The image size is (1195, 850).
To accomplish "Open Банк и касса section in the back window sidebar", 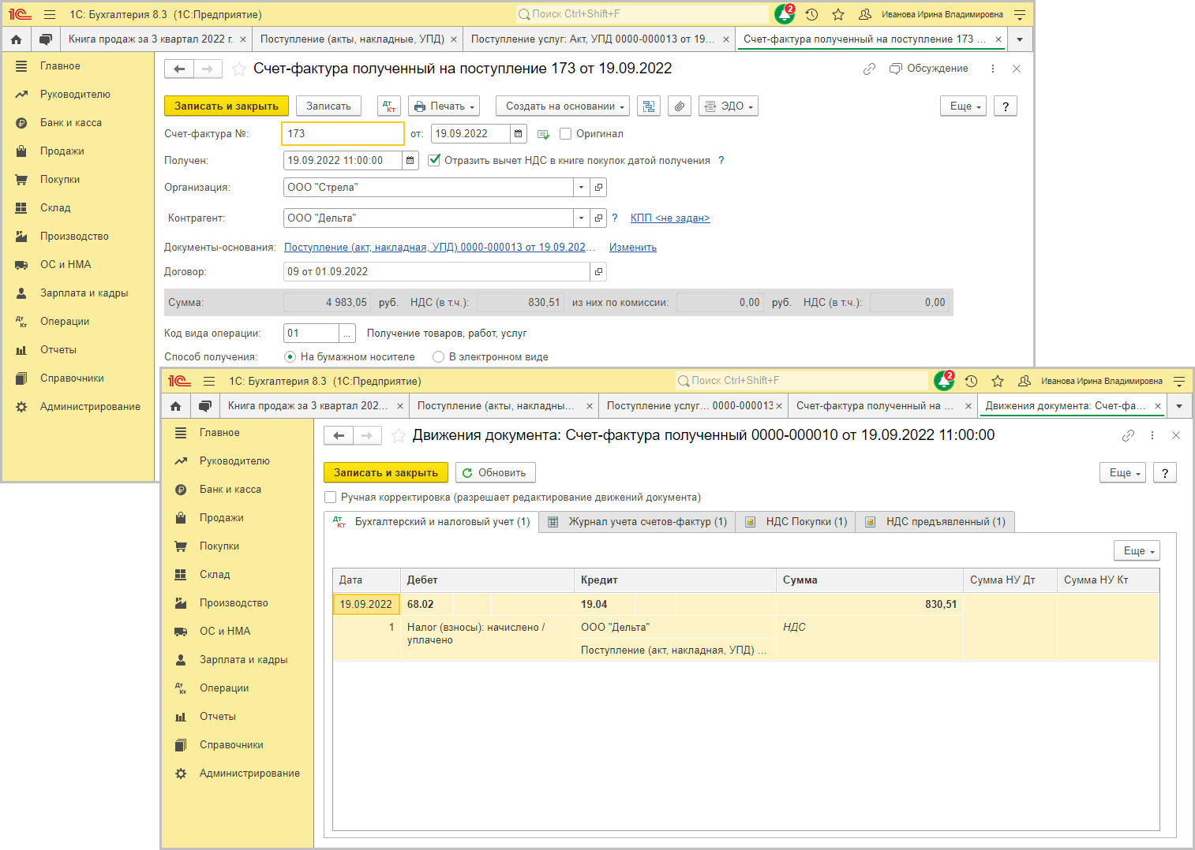I will 71,123.
